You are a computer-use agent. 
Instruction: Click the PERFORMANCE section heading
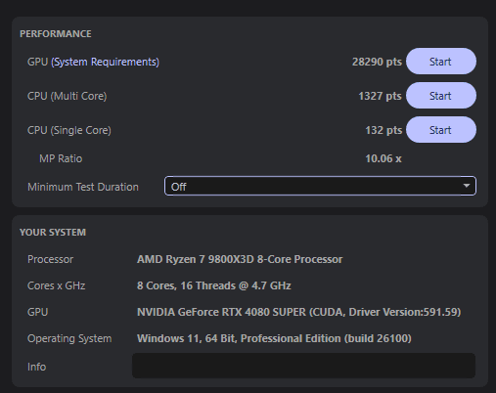coord(56,34)
